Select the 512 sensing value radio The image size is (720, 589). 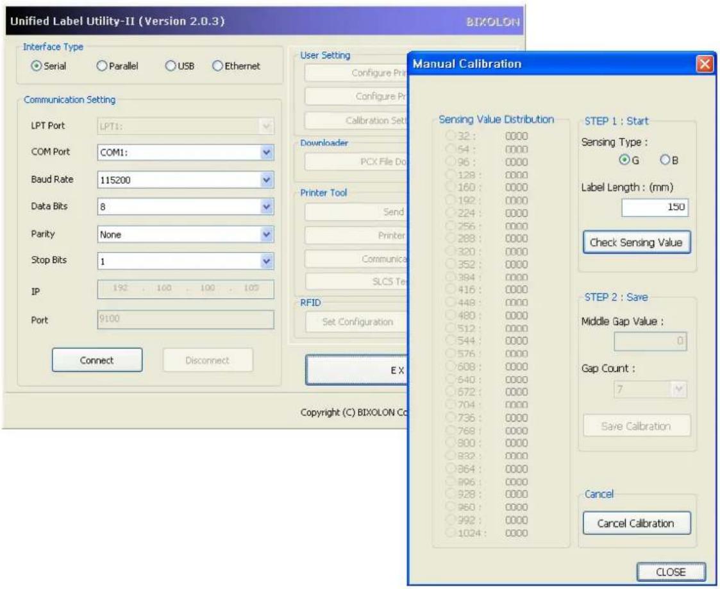click(451, 328)
